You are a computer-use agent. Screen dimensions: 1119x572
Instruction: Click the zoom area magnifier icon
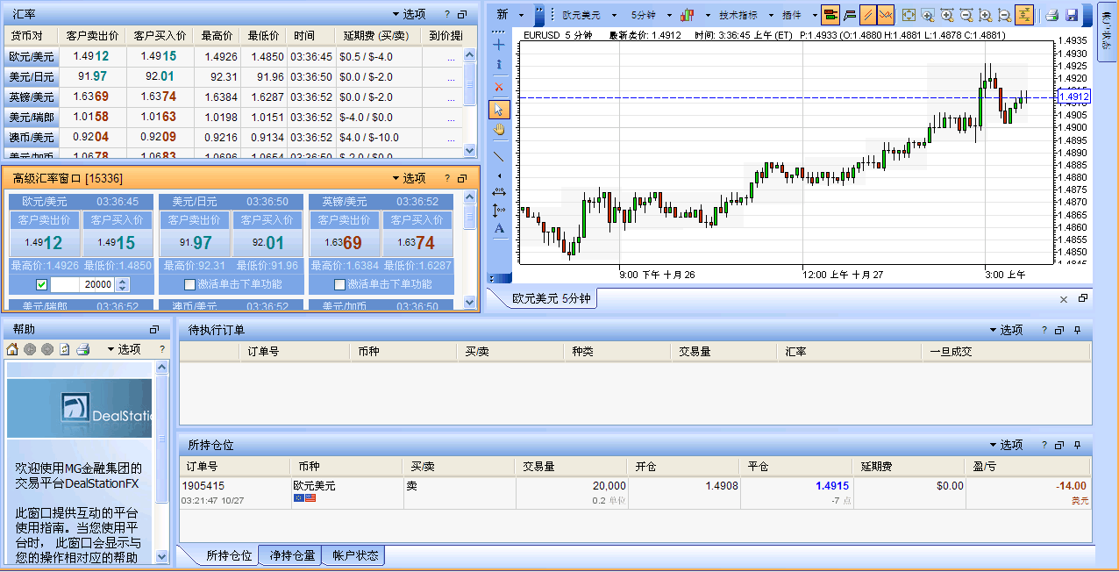(928, 15)
